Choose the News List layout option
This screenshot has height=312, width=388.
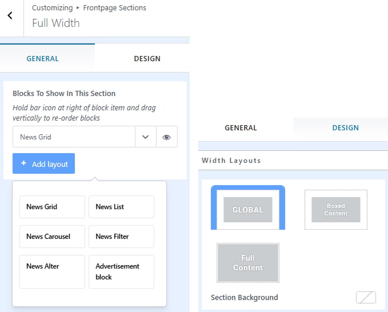(x=121, y=207)
